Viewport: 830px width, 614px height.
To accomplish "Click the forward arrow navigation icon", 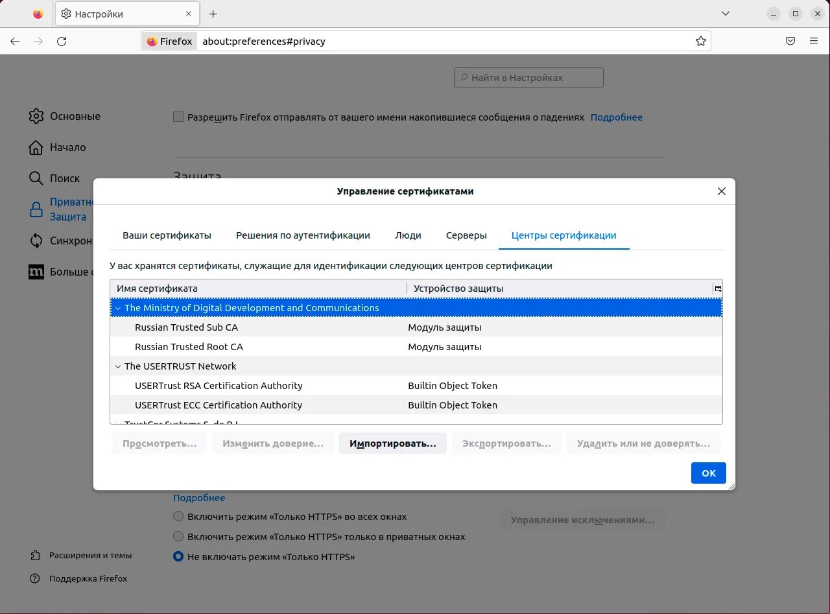I will (x=38, y=41).
